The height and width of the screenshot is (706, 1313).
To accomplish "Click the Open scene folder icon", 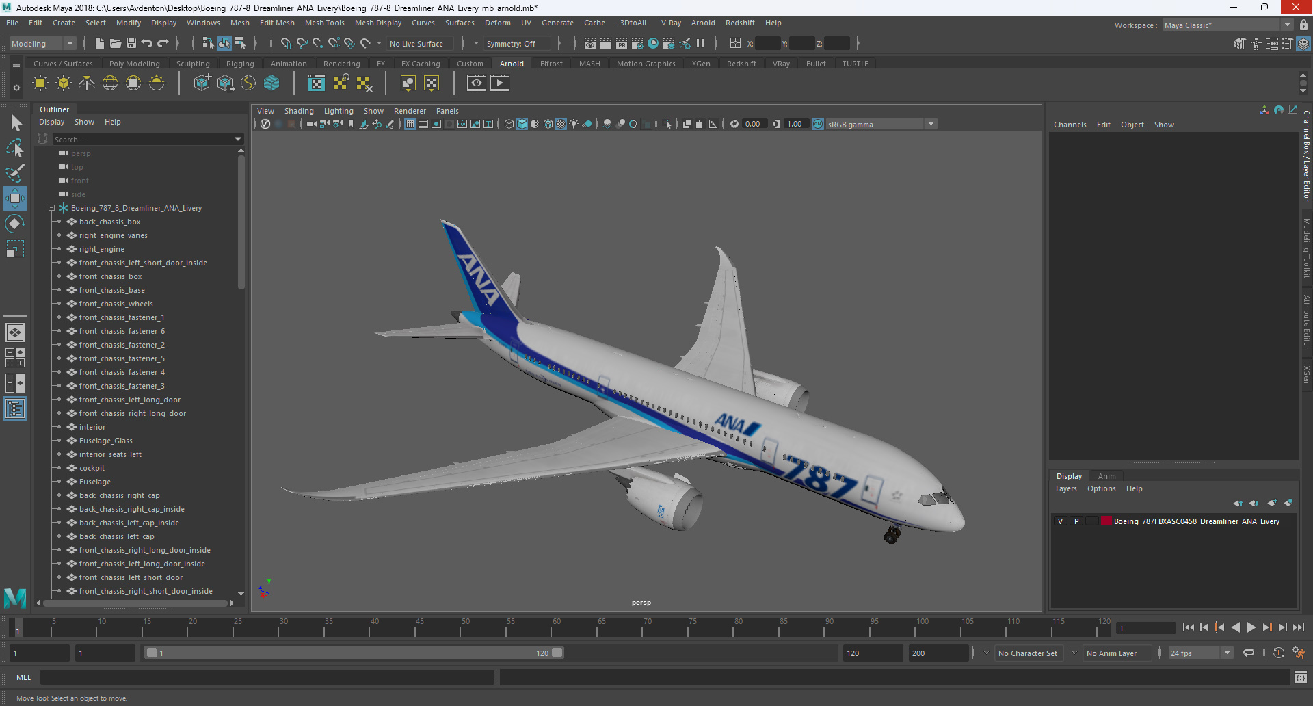I will pos(116,43).
